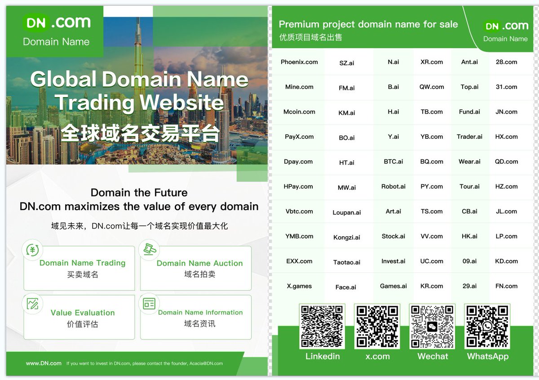539x380 pixels.
Task: Pick FN.com domain
Action: coord(506,286)
